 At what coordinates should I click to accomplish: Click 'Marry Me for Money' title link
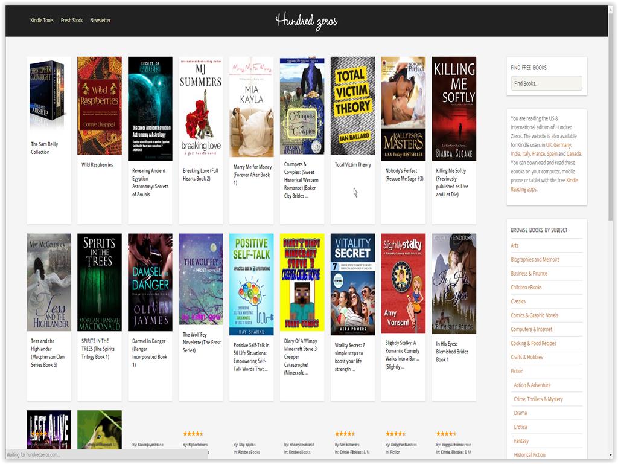253,175
